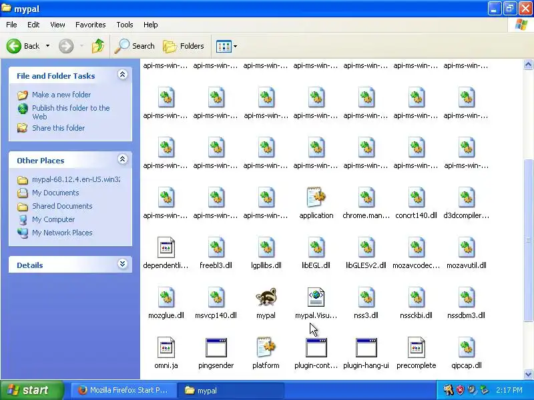The image size is (534, 400).
Task: Open My Network Places link
Action: [62, 232]
